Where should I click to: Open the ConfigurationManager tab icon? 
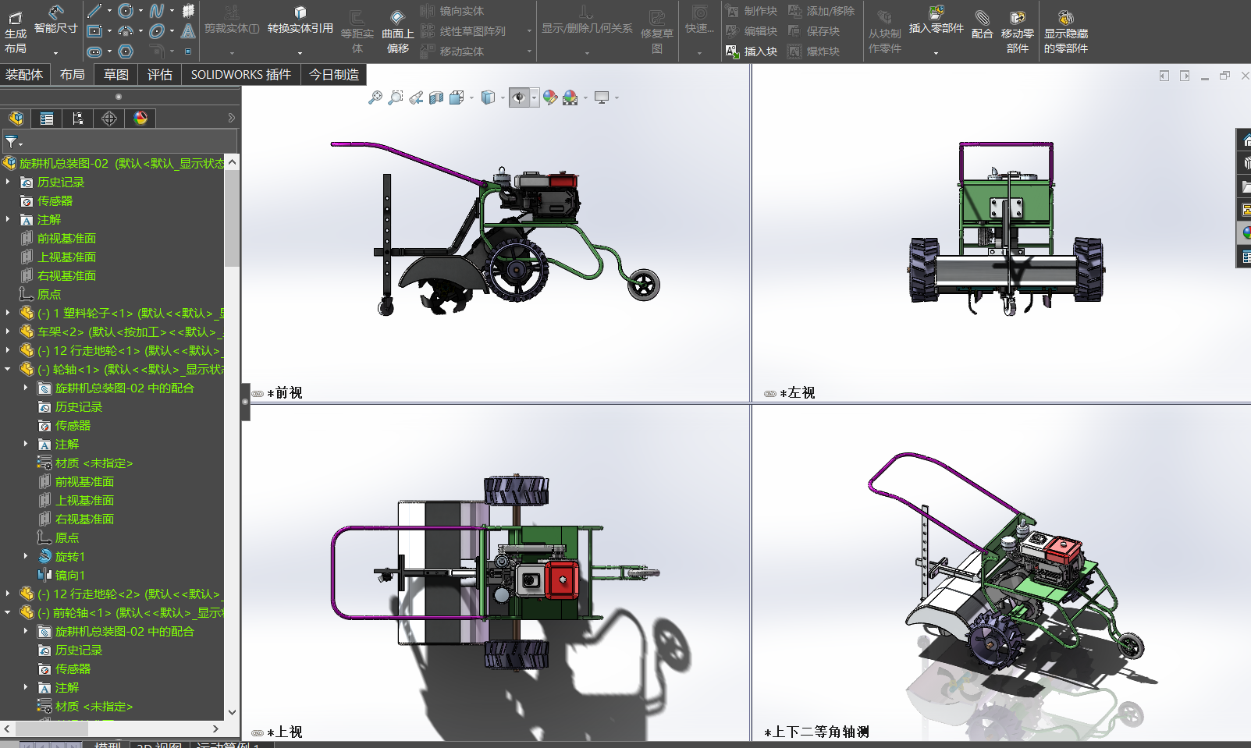[x=78, y=119]
